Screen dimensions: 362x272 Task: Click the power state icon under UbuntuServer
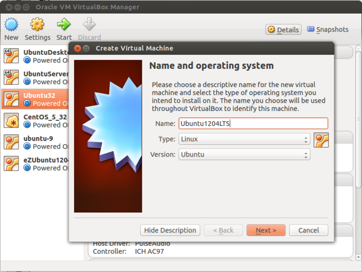[27, 82]
